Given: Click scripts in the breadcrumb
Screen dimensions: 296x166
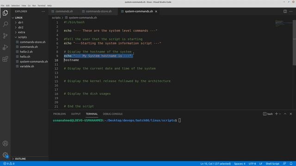Looking at the screenshot, I should (56, 18).
